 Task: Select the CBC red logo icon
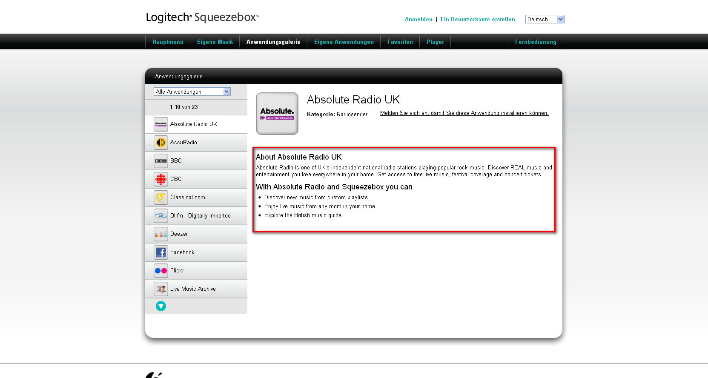[x=161, y=179]
